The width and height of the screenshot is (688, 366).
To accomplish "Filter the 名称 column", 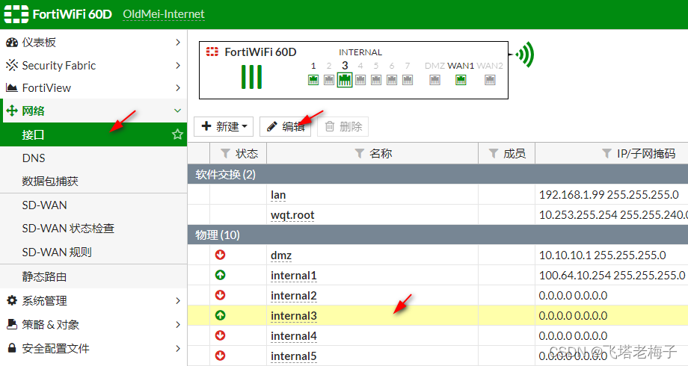I will click(x=360, y=153).
